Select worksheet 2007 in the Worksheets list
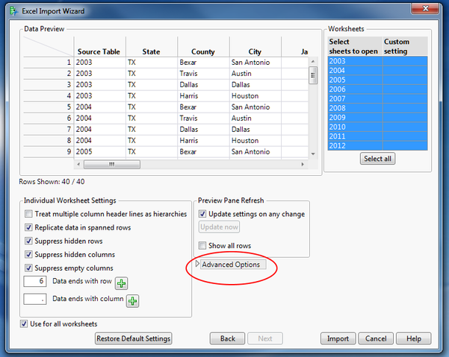The width and height of the screenshot is (449, 357). point(355,98)
